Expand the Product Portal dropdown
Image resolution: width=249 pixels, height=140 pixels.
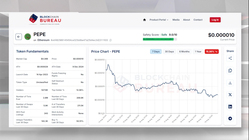click(x=159, y=20)
